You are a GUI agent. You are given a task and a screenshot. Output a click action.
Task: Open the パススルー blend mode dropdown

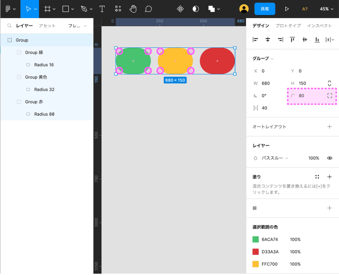[275, 158]
